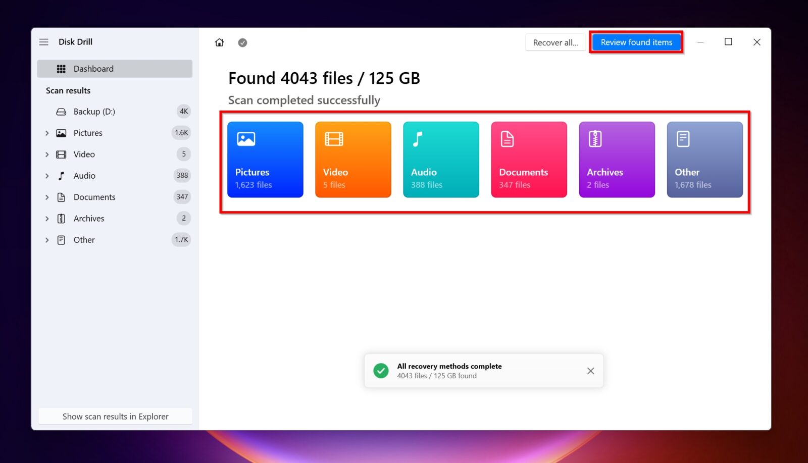Open the Audio category card
808x463 pixels.
click(x=440, y=159)
